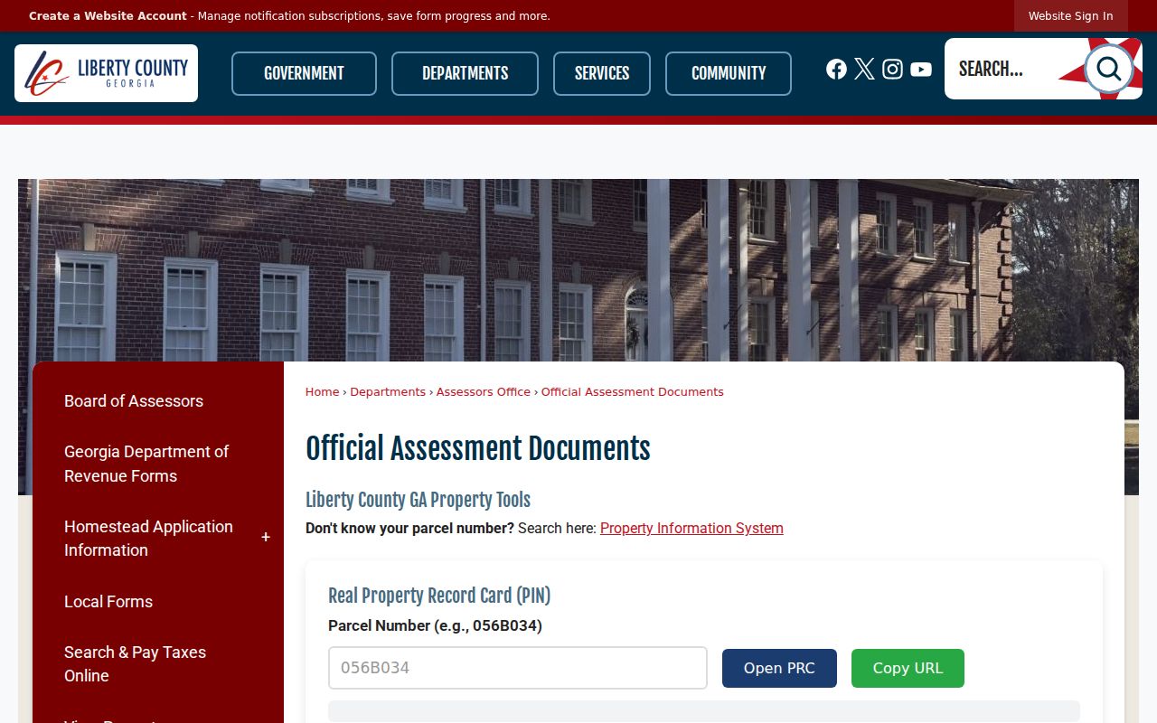Go to Liberty County Georgia logo home
The height and width of the screenshot is (723, 1157).
click(106, 73)
